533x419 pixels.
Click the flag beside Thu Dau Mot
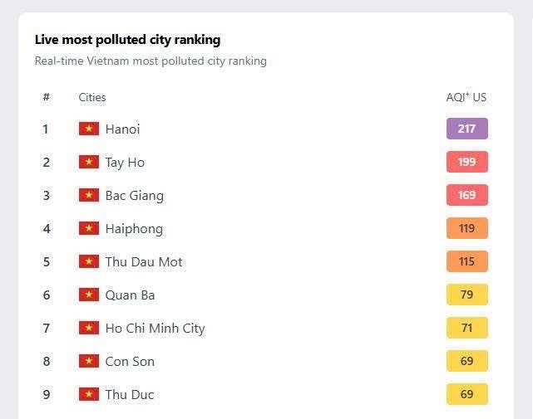click(x=89, y=261)
